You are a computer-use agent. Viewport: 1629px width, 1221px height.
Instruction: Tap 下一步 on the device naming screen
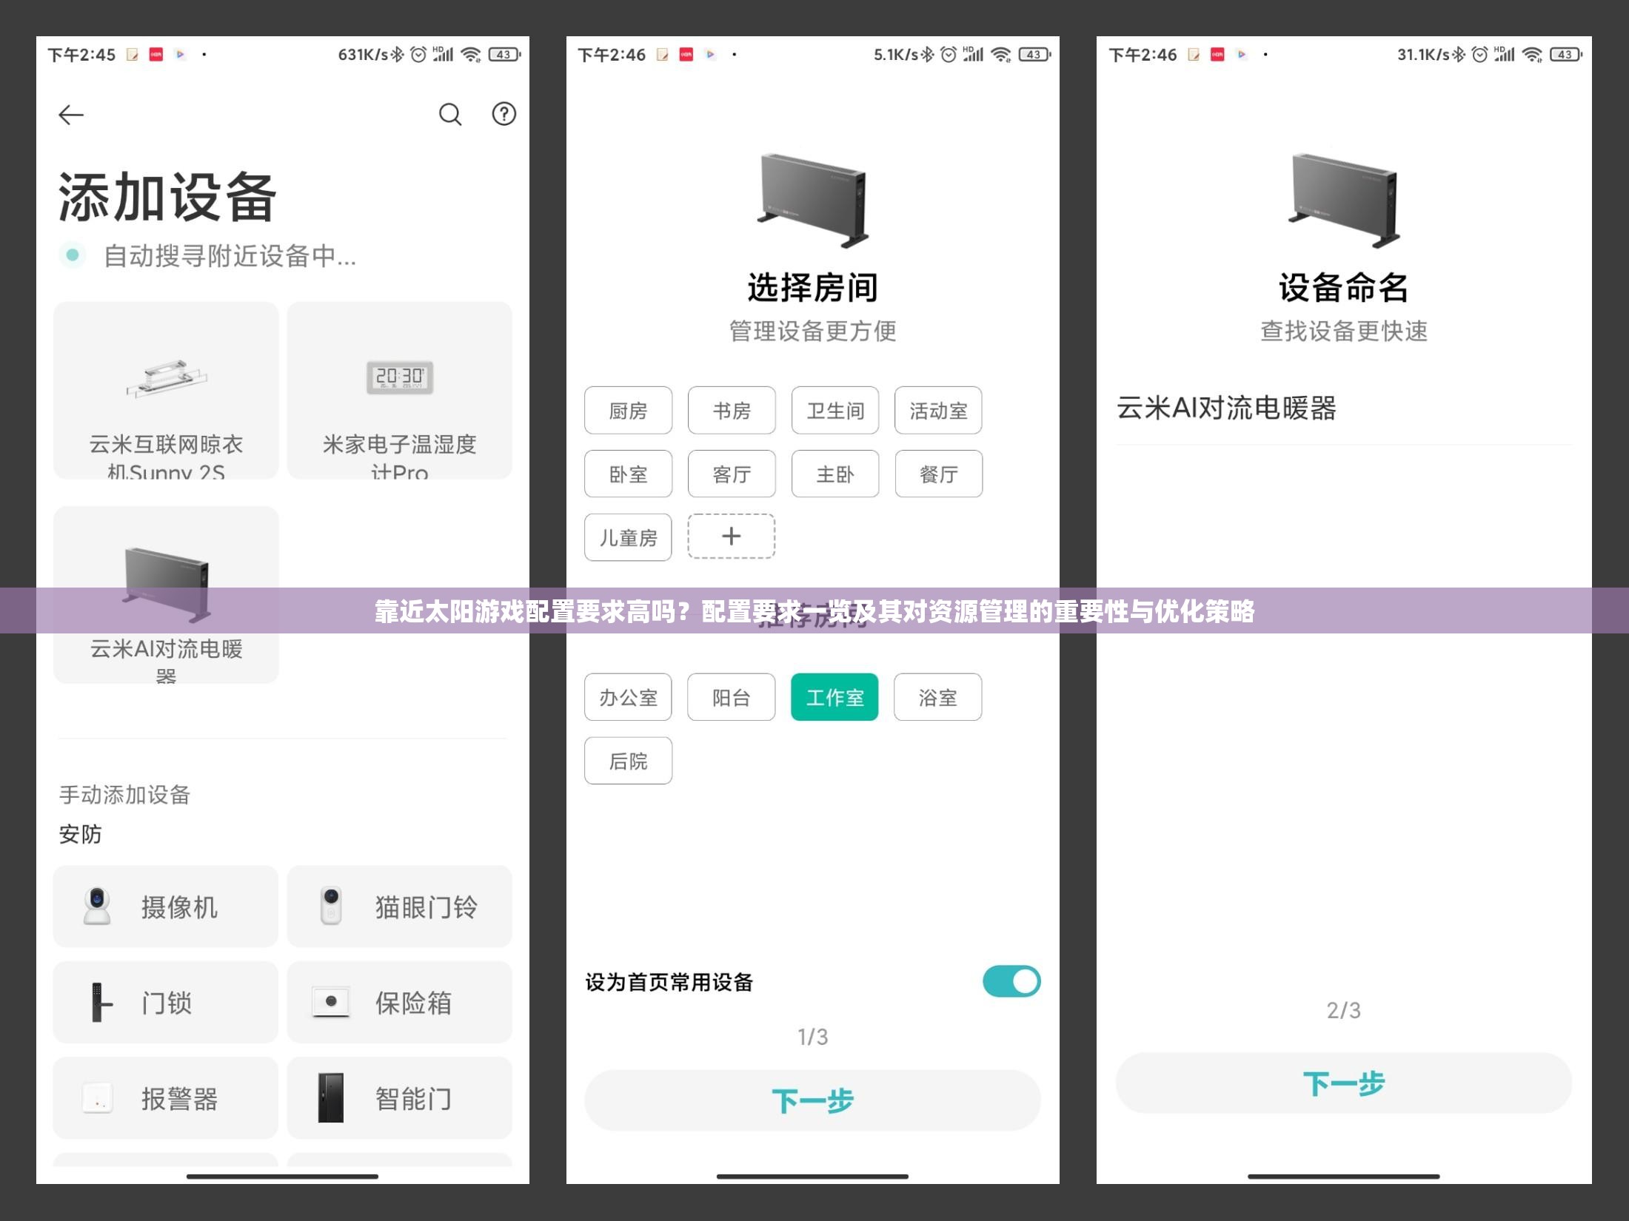click(1342, 1083)
